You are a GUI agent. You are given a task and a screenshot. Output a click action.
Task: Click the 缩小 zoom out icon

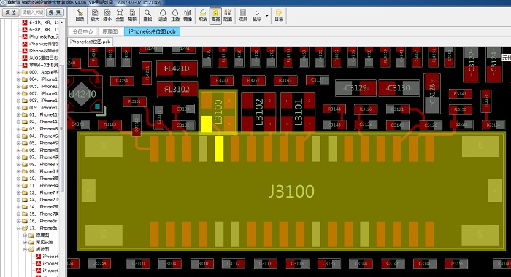(x=107, y=15)
